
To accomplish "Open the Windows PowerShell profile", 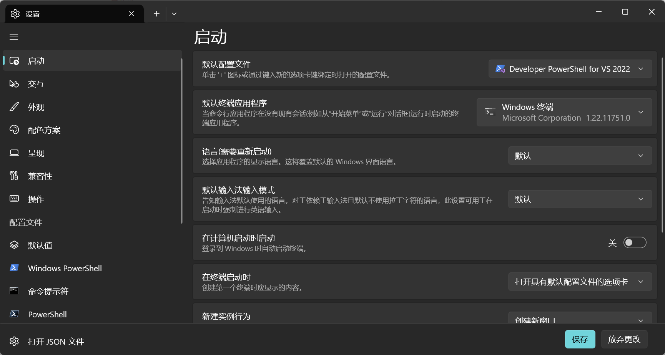I will pyautogui.click(x=92, y=268).
